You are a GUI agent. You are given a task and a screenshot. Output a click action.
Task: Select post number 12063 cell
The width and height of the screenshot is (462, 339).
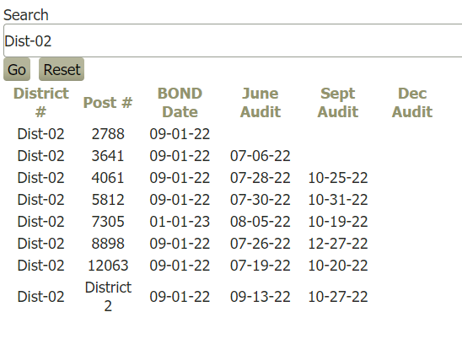tap(108, 266)
